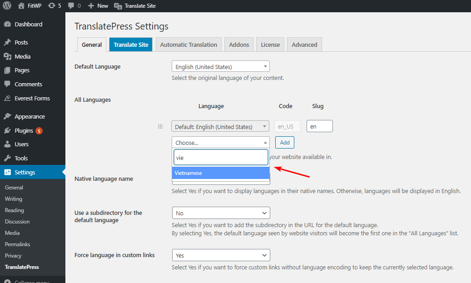
Task: Grab the language row drag handle
Action: point(160,127)
